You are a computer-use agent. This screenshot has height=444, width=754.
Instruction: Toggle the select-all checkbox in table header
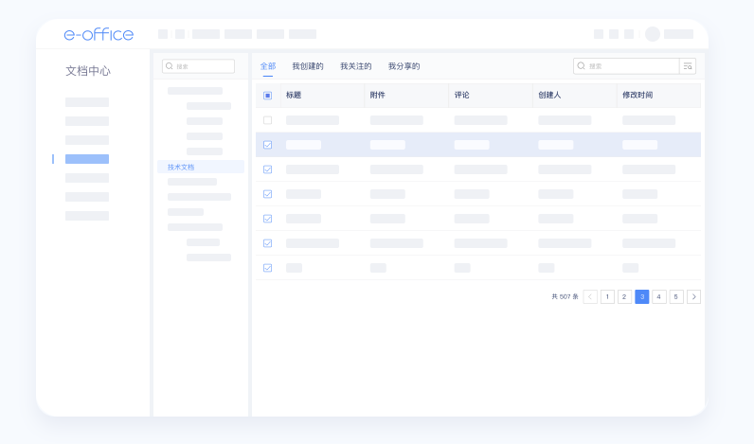(267, 96)
